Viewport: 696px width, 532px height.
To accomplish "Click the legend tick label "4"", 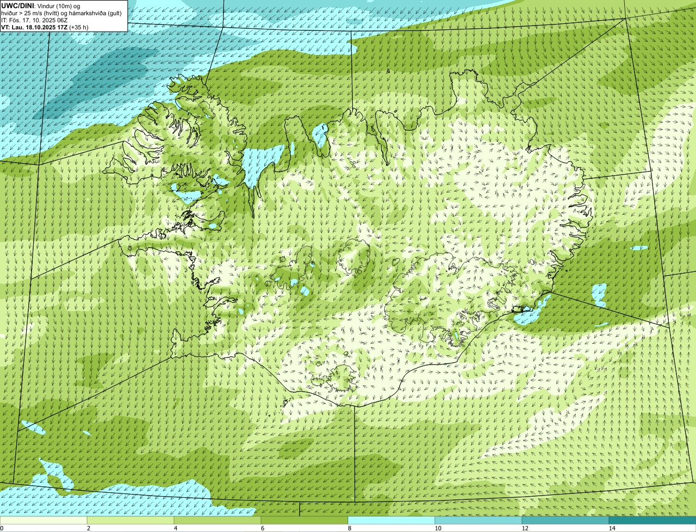I will click(x=175, y=528).
